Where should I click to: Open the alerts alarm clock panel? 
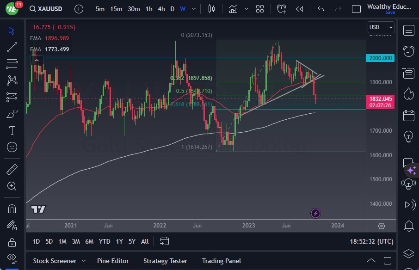pyautogui.click(x=408, y=51)
